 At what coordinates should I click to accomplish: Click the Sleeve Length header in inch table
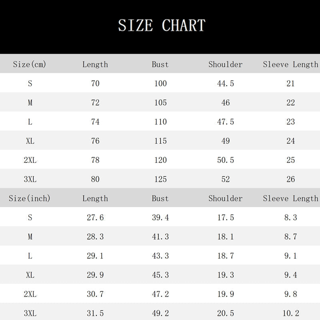[x=291, y=198]
